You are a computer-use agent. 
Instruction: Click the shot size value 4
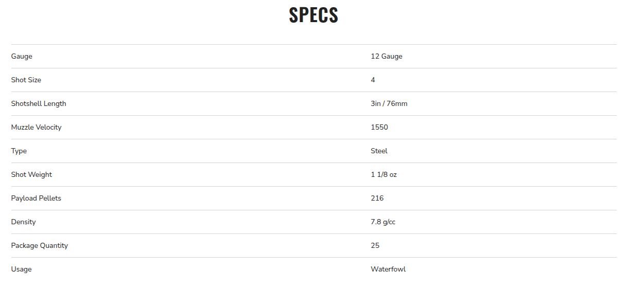(x=373, y=80)
